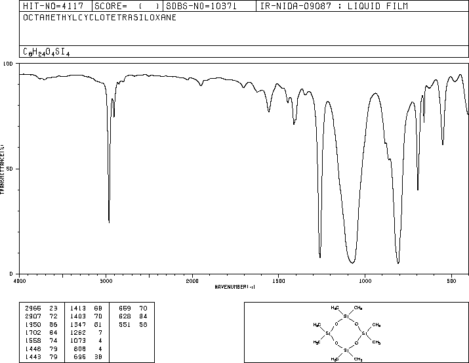This screenshot has width=469, height=363.
Task: Click the TRANSMITTANCE(%) vertical axis title
Action: (2, 169)
